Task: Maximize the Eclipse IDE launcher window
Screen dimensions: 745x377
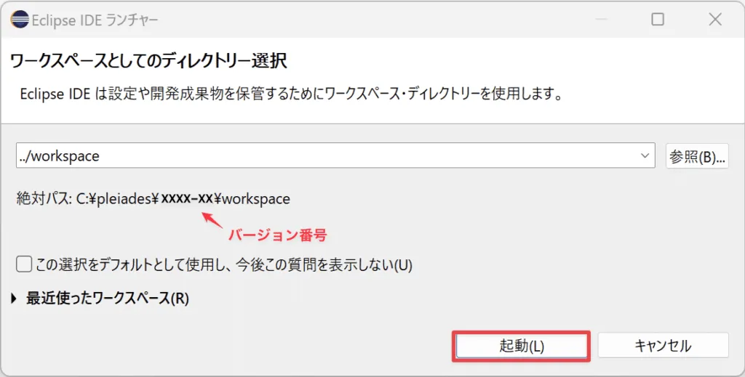Action: click(658, 20)
